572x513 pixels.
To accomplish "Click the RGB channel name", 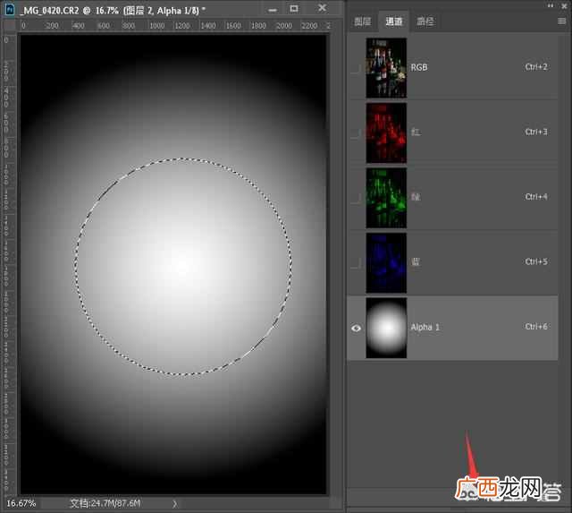I will point(419,68).
